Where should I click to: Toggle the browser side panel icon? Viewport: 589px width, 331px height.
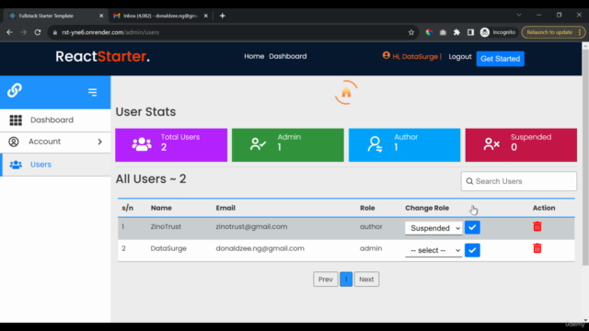[470, 32]
